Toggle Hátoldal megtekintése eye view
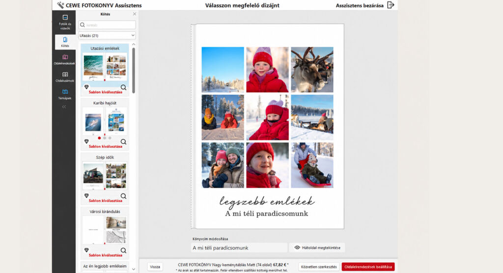The width and height of the screenshot is (503, 273). (317, 247)
